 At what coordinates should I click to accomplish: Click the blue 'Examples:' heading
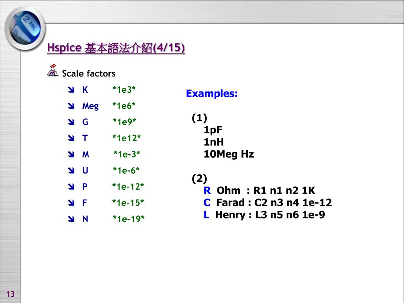pyautogui.click(x=212, y=94)
